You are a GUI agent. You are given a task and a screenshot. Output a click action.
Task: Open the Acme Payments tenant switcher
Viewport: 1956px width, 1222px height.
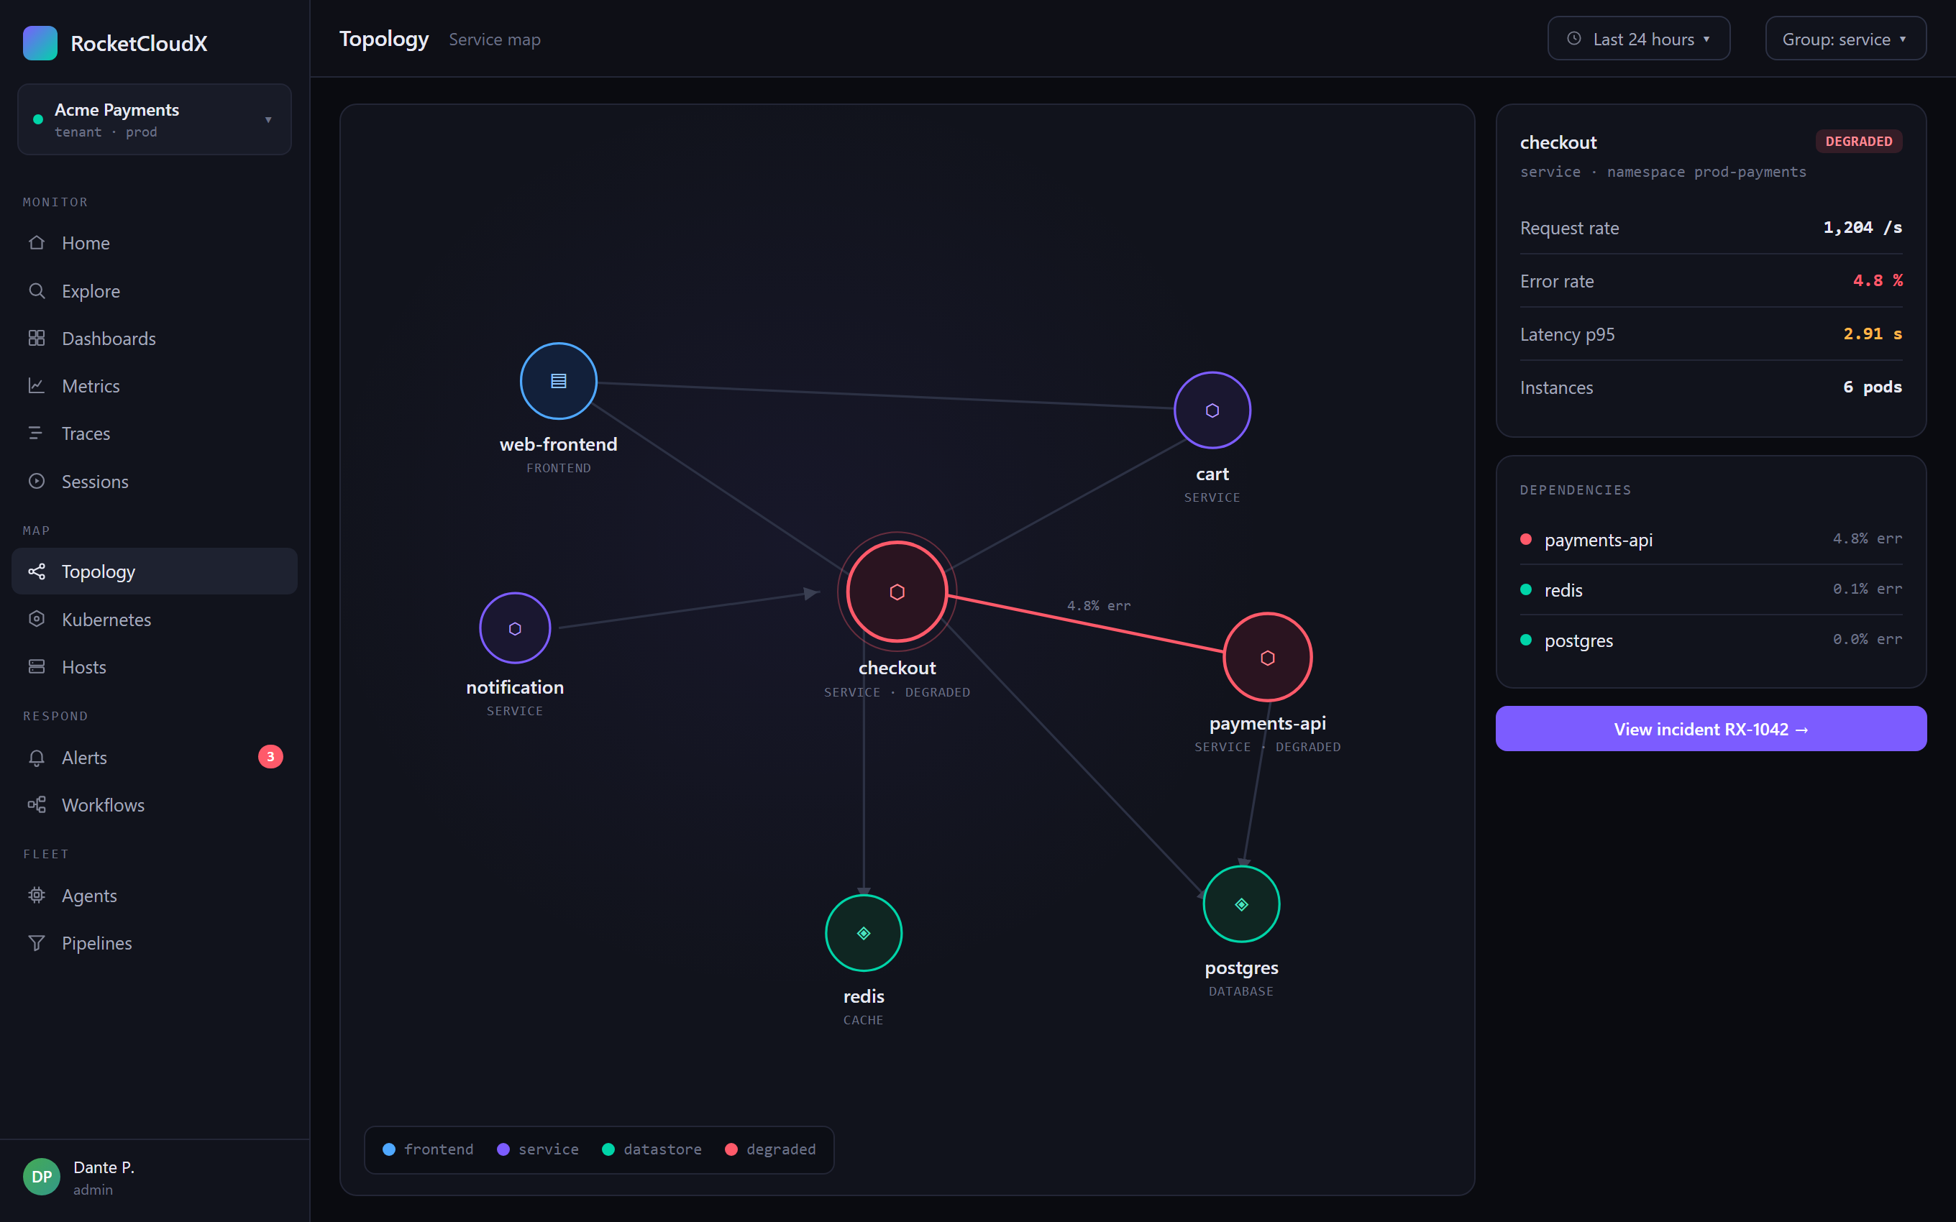click(x=155, y=119)
